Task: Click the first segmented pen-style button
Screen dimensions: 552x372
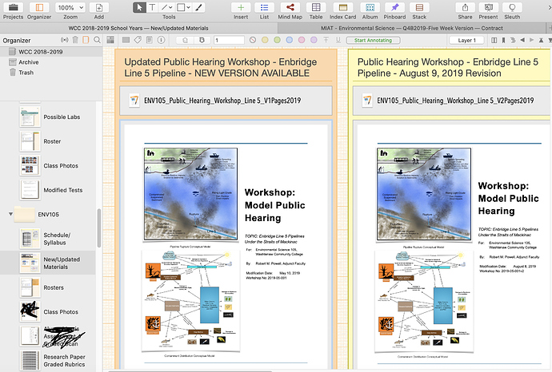Action: click(185, 40)
